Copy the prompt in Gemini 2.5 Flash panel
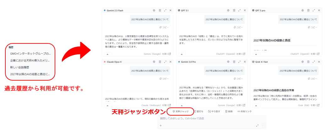This screenshot has height=134, width=329. pos(164,27)
